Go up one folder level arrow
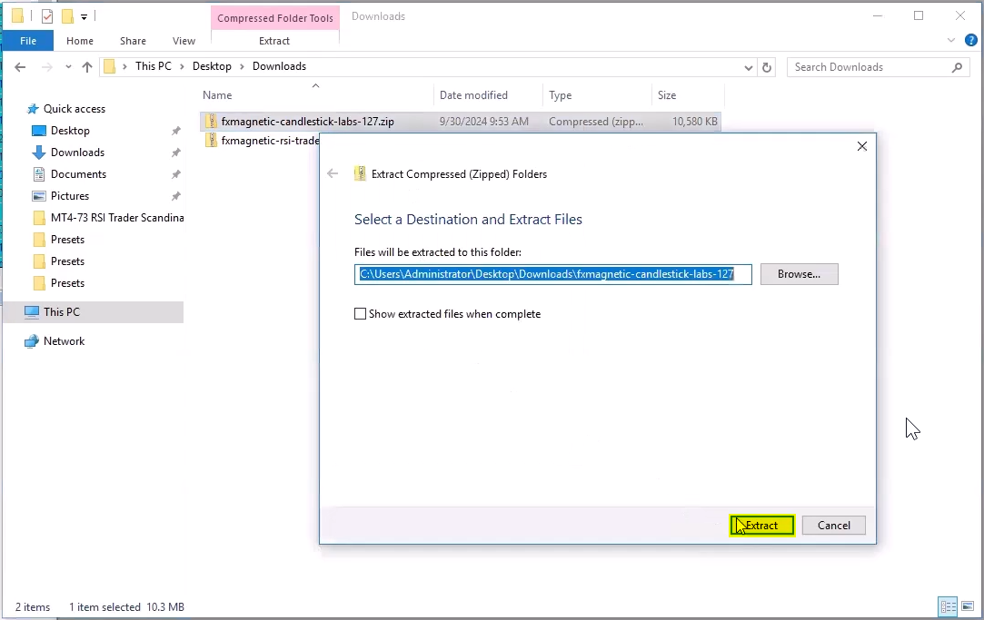 tap(87, 67)
